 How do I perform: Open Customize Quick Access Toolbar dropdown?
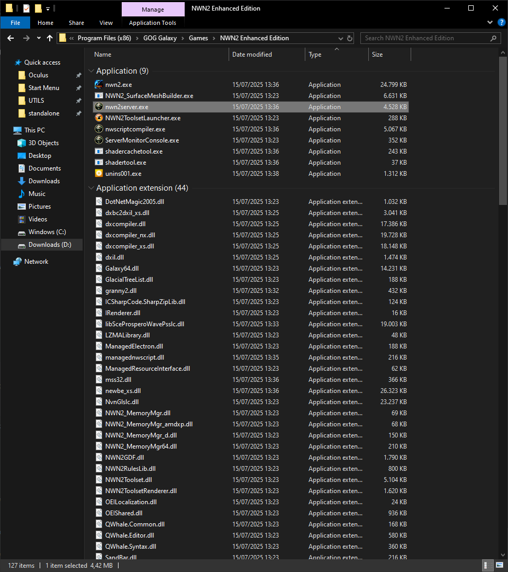(48, 9)
